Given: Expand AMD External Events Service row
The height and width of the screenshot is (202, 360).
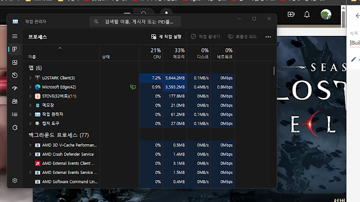Looking at the screenshot, I should [30, 172].
